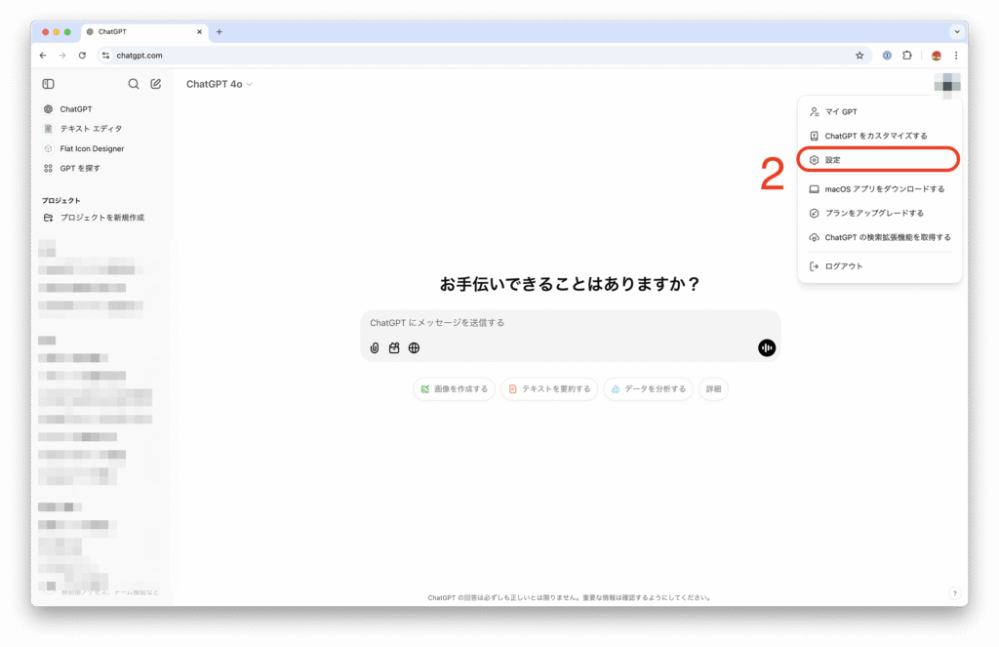This screenshot has width=999, height=647.
Task: Select the ChatGPT browser tab
Action: click(143, 32)
